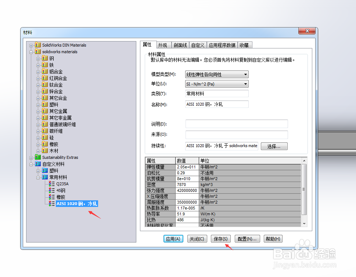
Task: Select the 泊松比 value cell 0.29
Action: pyautogui.click(x=187, y=173)
